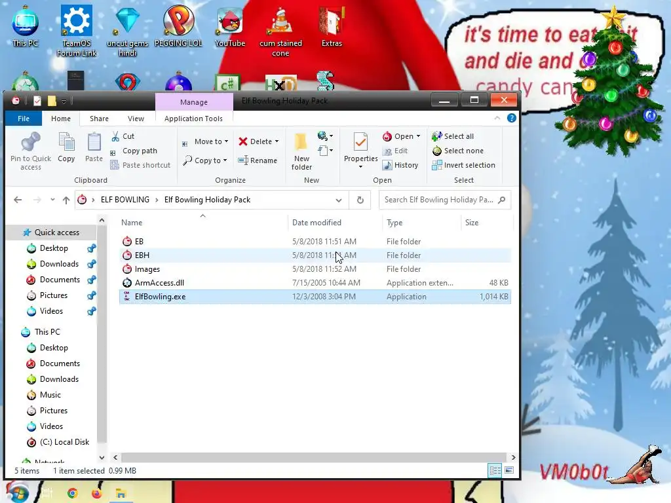Image resolution: width=671 pixels, height=503 pixels.
Task: Click Edit in the Open group
Action: coord(395,151)
